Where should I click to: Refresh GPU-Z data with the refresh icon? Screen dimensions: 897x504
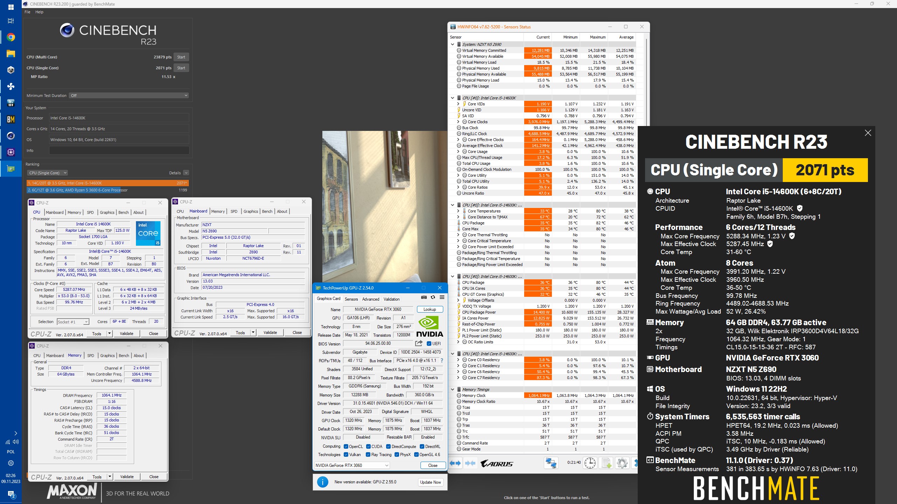click(x=433, y=297)
